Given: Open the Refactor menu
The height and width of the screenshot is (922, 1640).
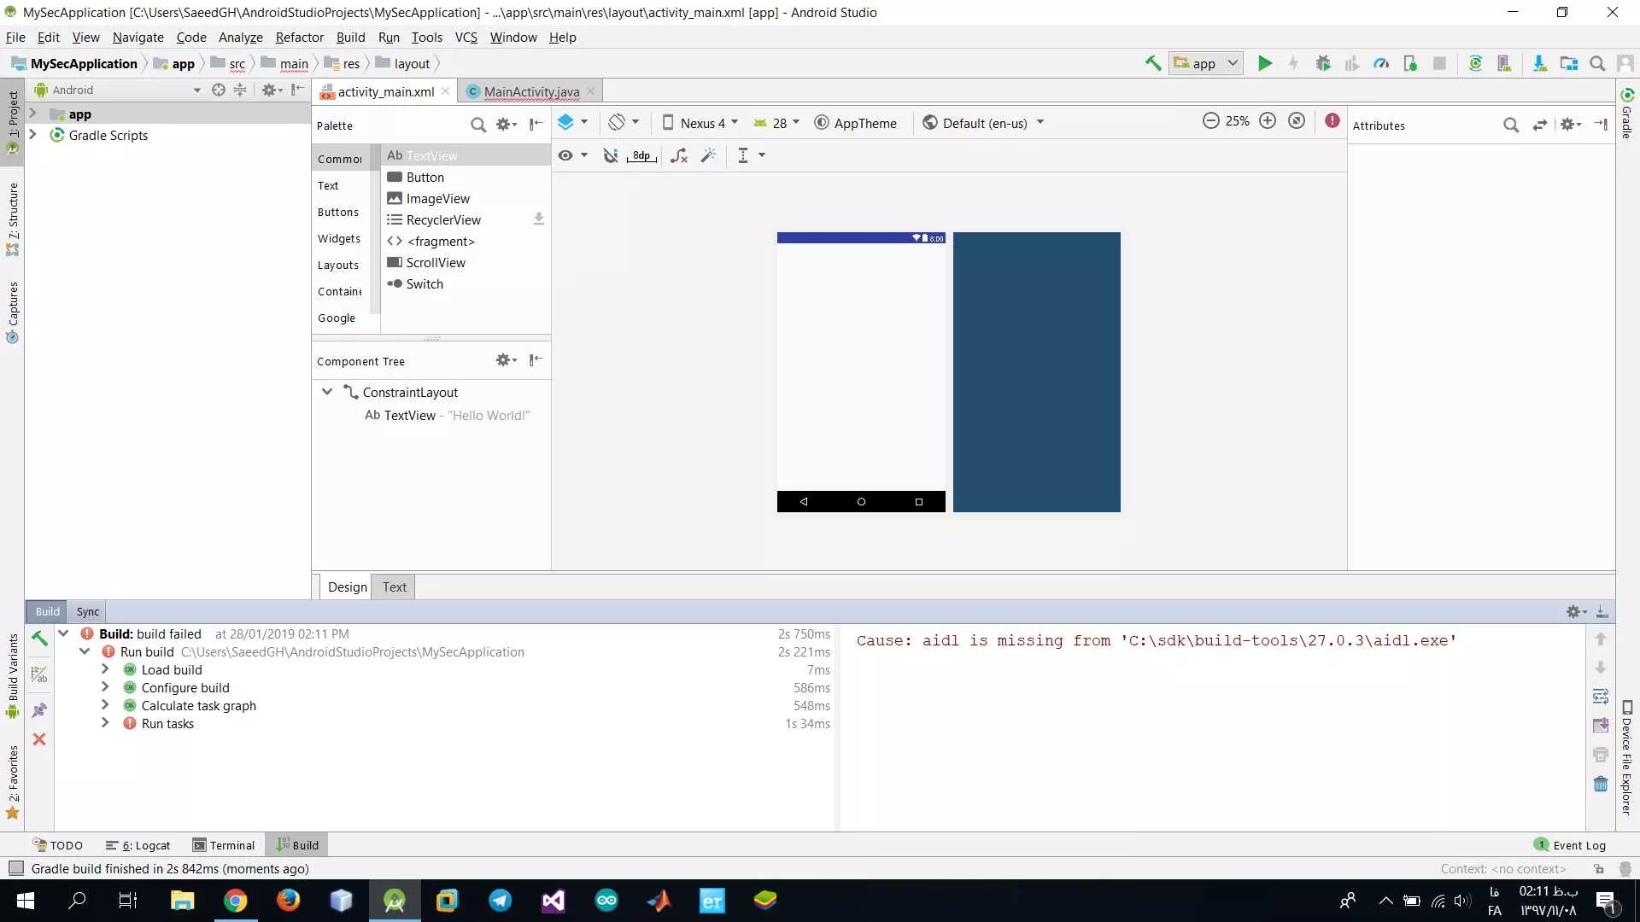Looking at the screenshot, I should tap(299, 38).
